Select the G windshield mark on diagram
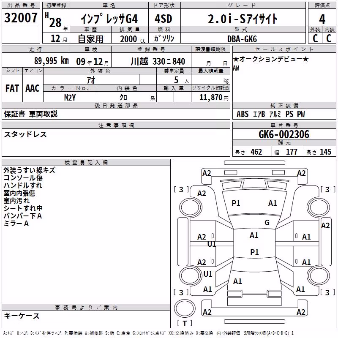The height and width of the screenshot is (338, 338). pyautogui.click(x=267, y=223)
